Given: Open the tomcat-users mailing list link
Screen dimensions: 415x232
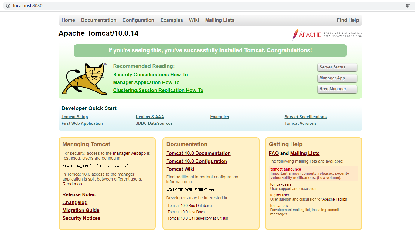Looking at the screenshot, I should pos(281,184).
